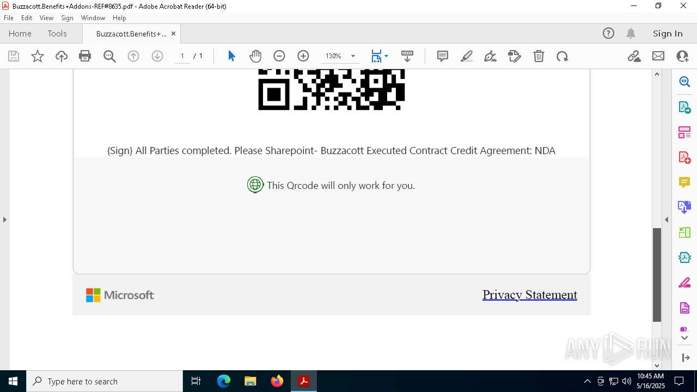Expand the left navigation pane arrow
The image size is (697, 392).
(4, 219)
